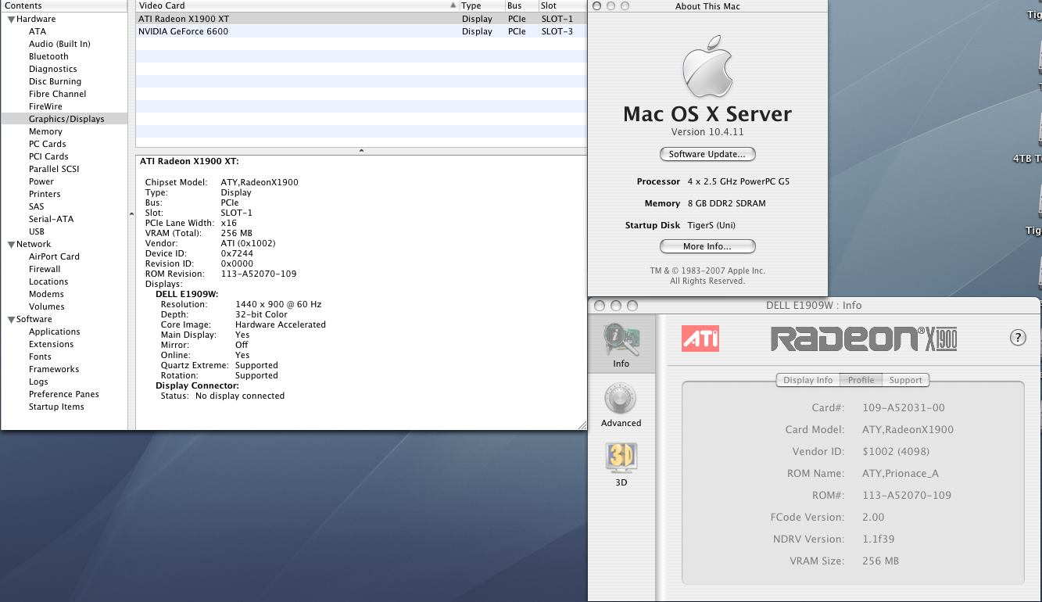Select Modems under Network
Viewport: 1042px width, 602px height.
click(46, 294)
